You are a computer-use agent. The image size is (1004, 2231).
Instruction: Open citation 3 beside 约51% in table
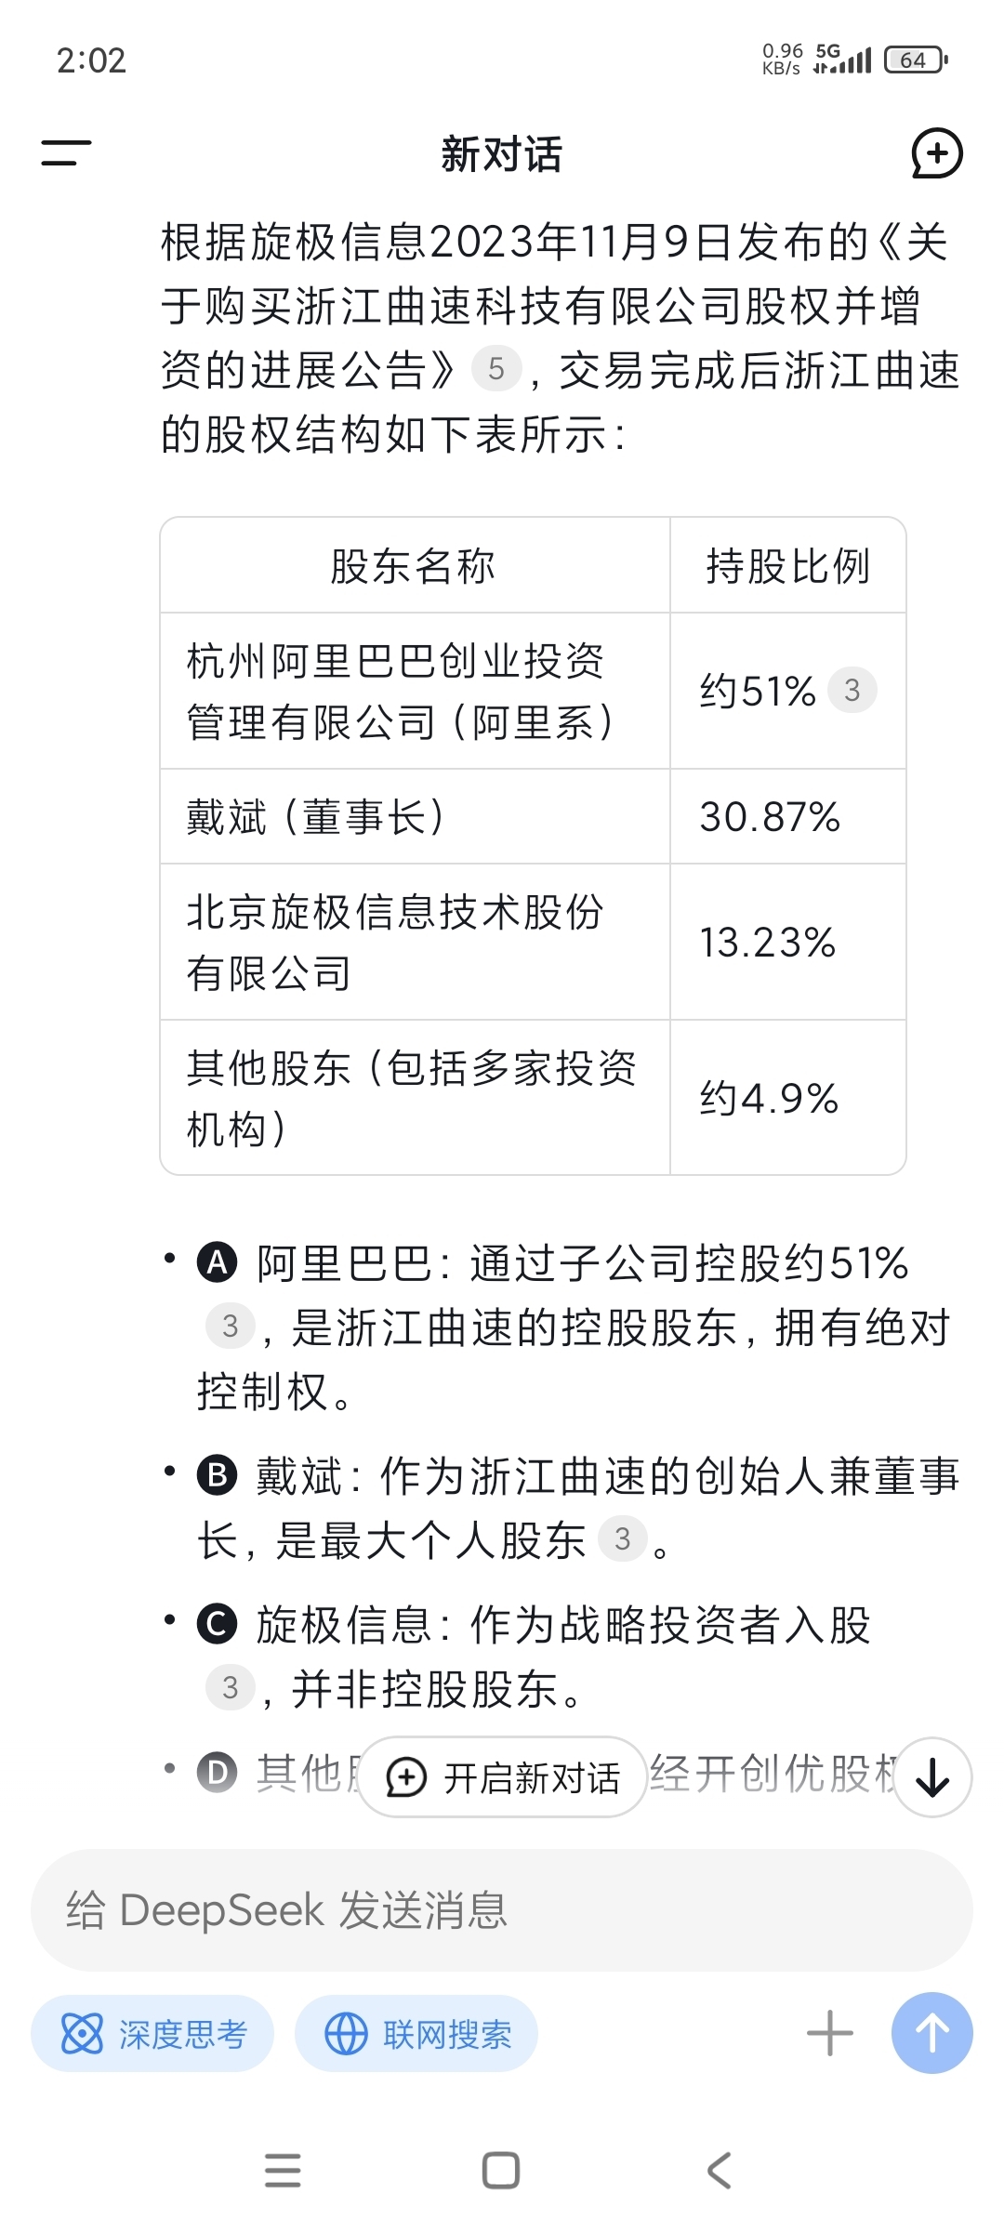(852, 690)
